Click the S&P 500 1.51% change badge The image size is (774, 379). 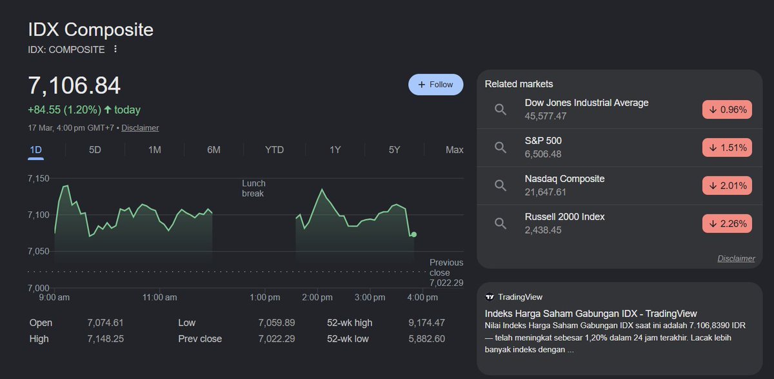click(728, 148)
